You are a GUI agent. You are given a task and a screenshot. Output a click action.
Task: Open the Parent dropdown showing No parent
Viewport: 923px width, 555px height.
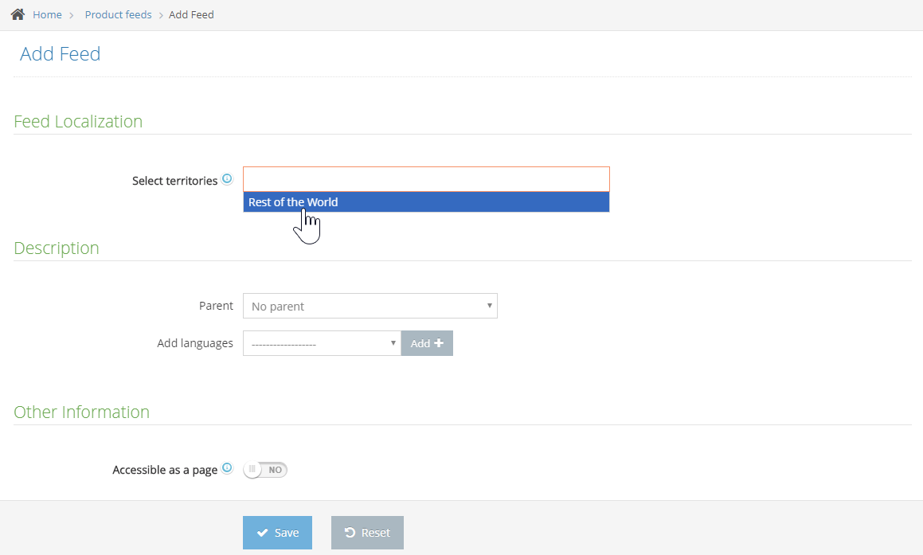click(370, 306)
